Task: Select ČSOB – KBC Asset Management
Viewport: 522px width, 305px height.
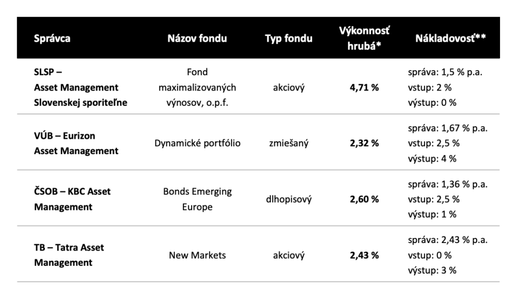Action: (72, 199)
